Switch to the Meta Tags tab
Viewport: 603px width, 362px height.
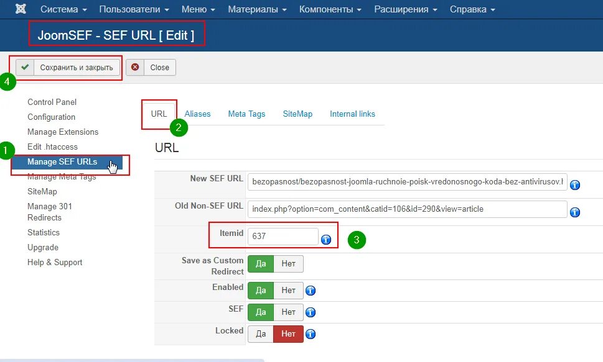246,114
